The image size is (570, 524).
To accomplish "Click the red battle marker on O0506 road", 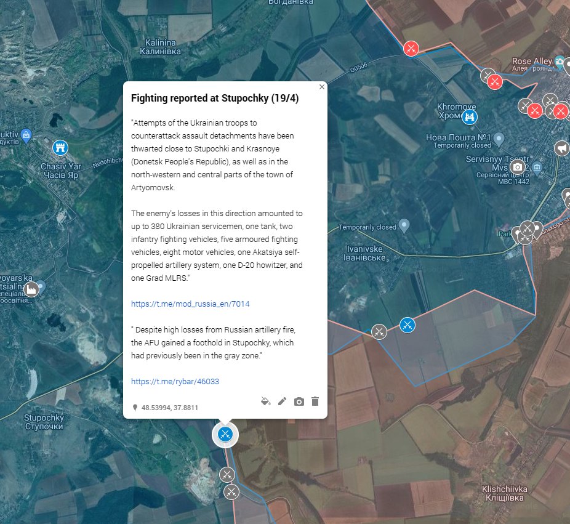I will [411, 49].
